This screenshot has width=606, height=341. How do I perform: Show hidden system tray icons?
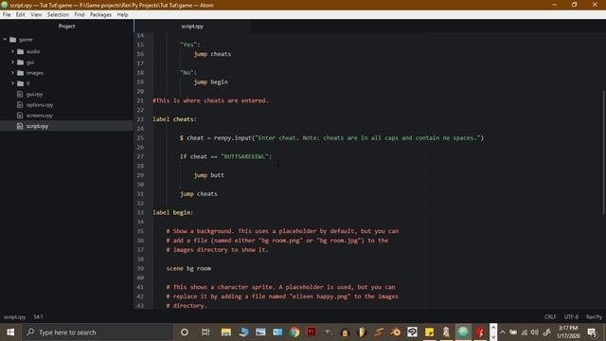[503, 332]
